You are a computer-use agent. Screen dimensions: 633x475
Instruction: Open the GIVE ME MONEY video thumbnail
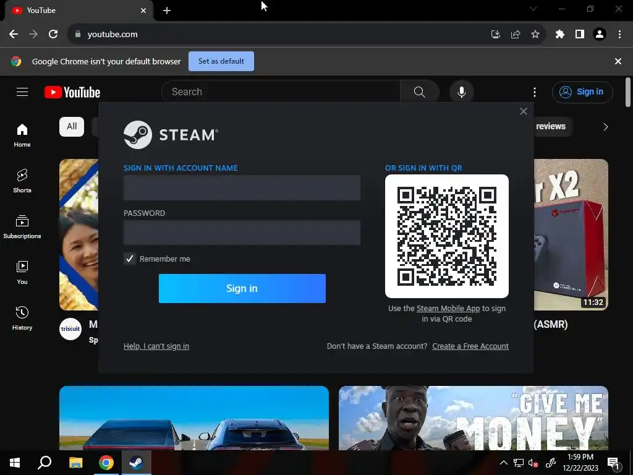pos(474,418)
